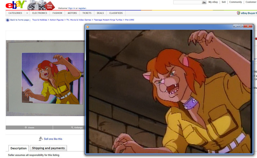The height and width of the screenshot is (158, 257).
Task: Open the Customer support link
Action: click(251, 2)
